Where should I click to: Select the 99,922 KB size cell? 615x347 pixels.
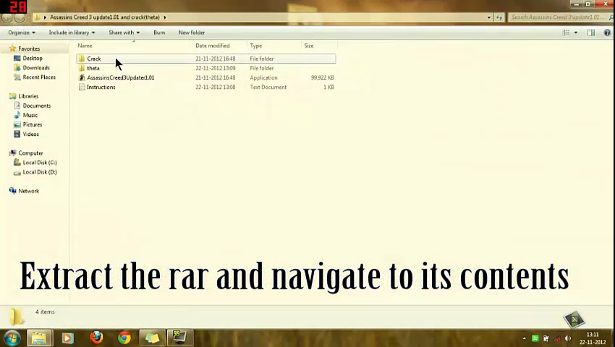pos(323,77)
